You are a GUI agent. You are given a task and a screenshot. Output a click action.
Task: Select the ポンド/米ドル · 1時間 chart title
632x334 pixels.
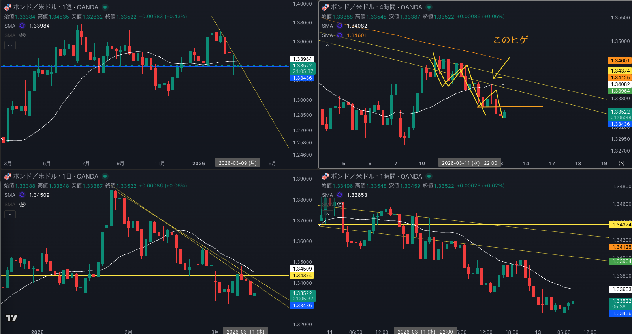tap(376, 176)
